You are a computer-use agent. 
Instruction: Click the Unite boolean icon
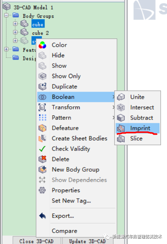click(121, 97)
